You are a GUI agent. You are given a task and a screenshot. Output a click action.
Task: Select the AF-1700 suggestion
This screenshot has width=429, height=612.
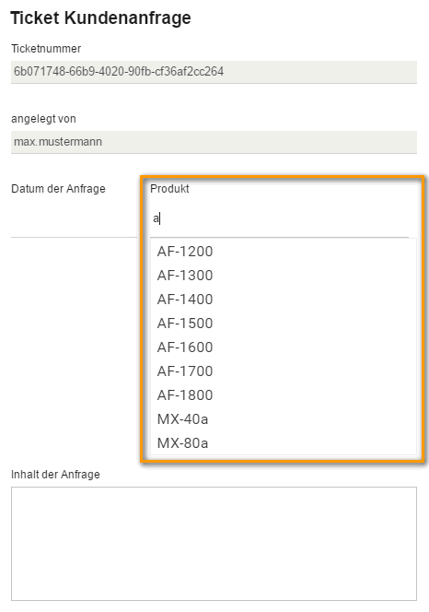tap(284, 371)
